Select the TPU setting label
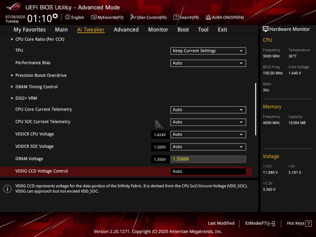The width and height of the screenshot is (316, 237). tap(19, 50)
